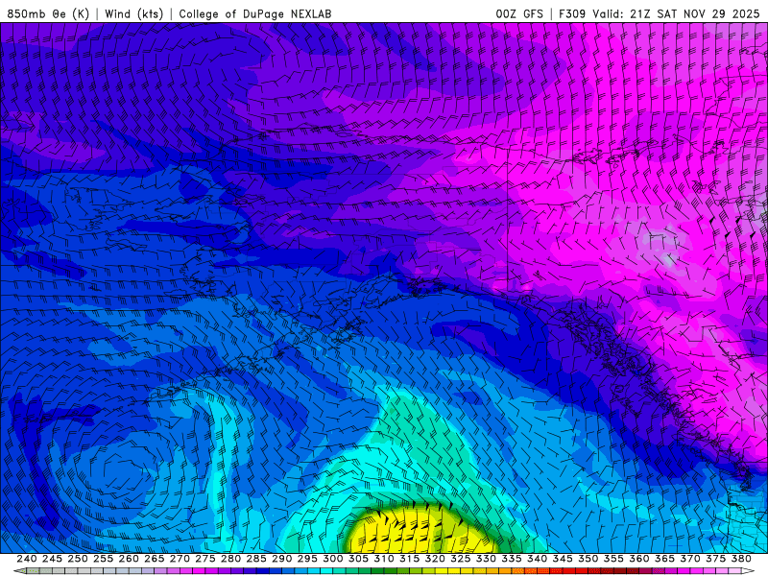Click the "College of DuPage NEXLAB" text
The height and width of the screenshot is (576, 768).
(x=255, y=13)
